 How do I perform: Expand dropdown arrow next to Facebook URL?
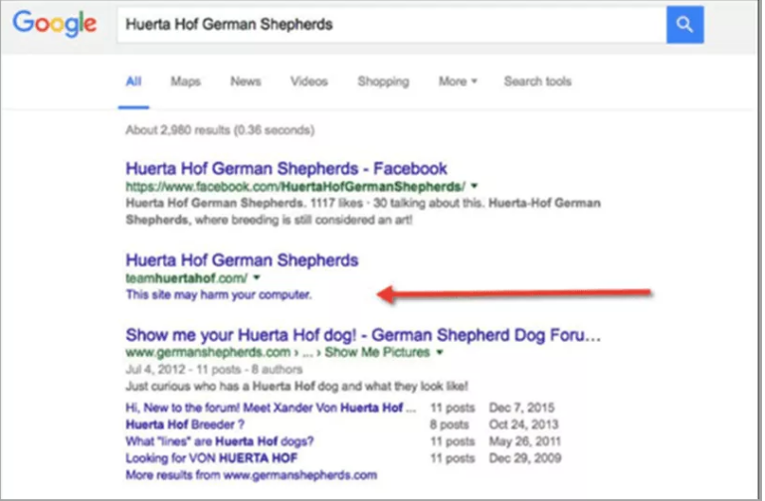coord(475,186)
